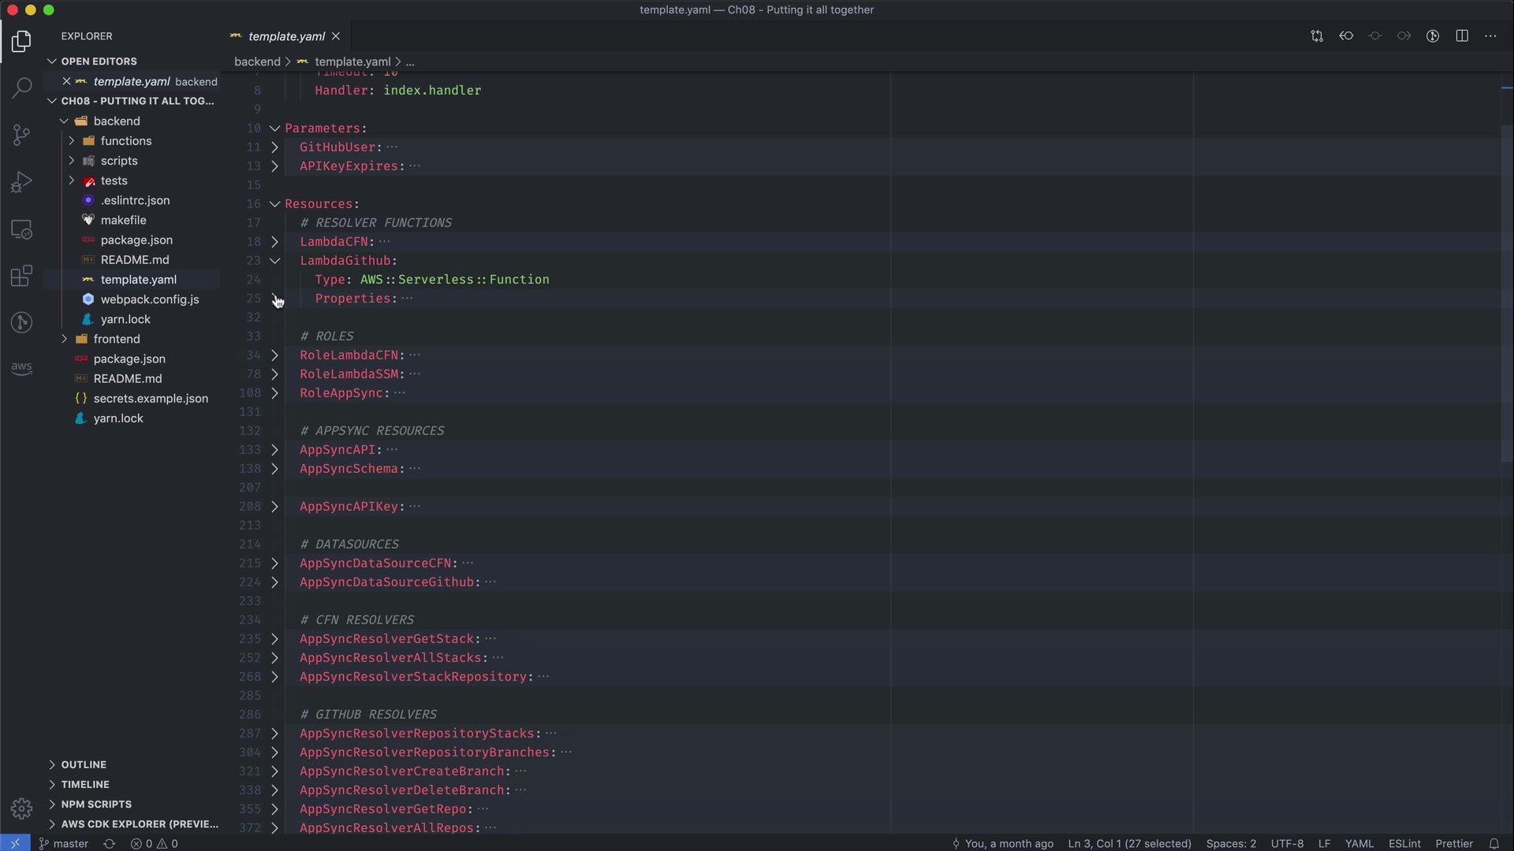Open the Run and Debug view
Screen dimensions: 1514x851
pos(21,182)
